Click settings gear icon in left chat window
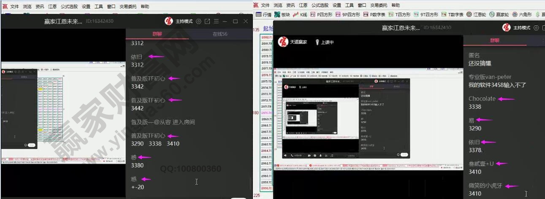The image size is (545, 199). [198, 22]
